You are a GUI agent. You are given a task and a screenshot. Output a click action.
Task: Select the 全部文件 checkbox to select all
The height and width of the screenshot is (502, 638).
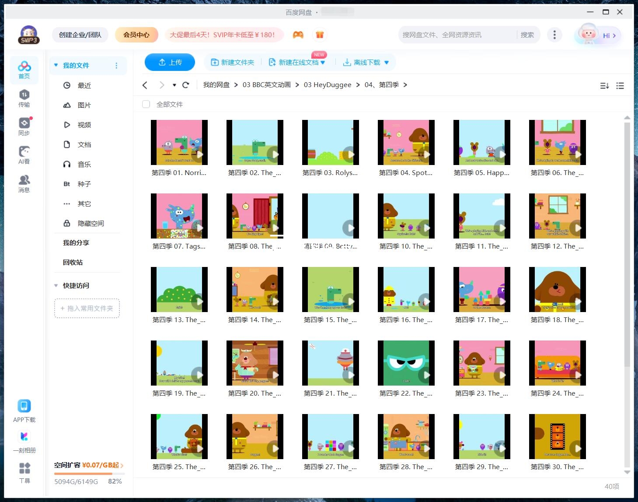point(146,104)
